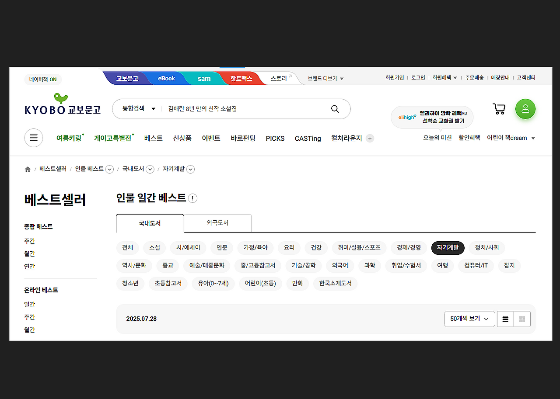Select the 컴퓨터/IT category chip
Image resolution: width=560 pixels, height=399 pixels.
(476, 266)
